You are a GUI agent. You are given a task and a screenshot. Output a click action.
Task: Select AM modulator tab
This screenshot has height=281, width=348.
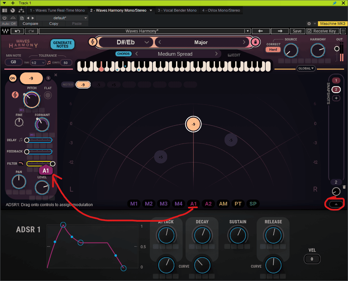click(223, 204)
